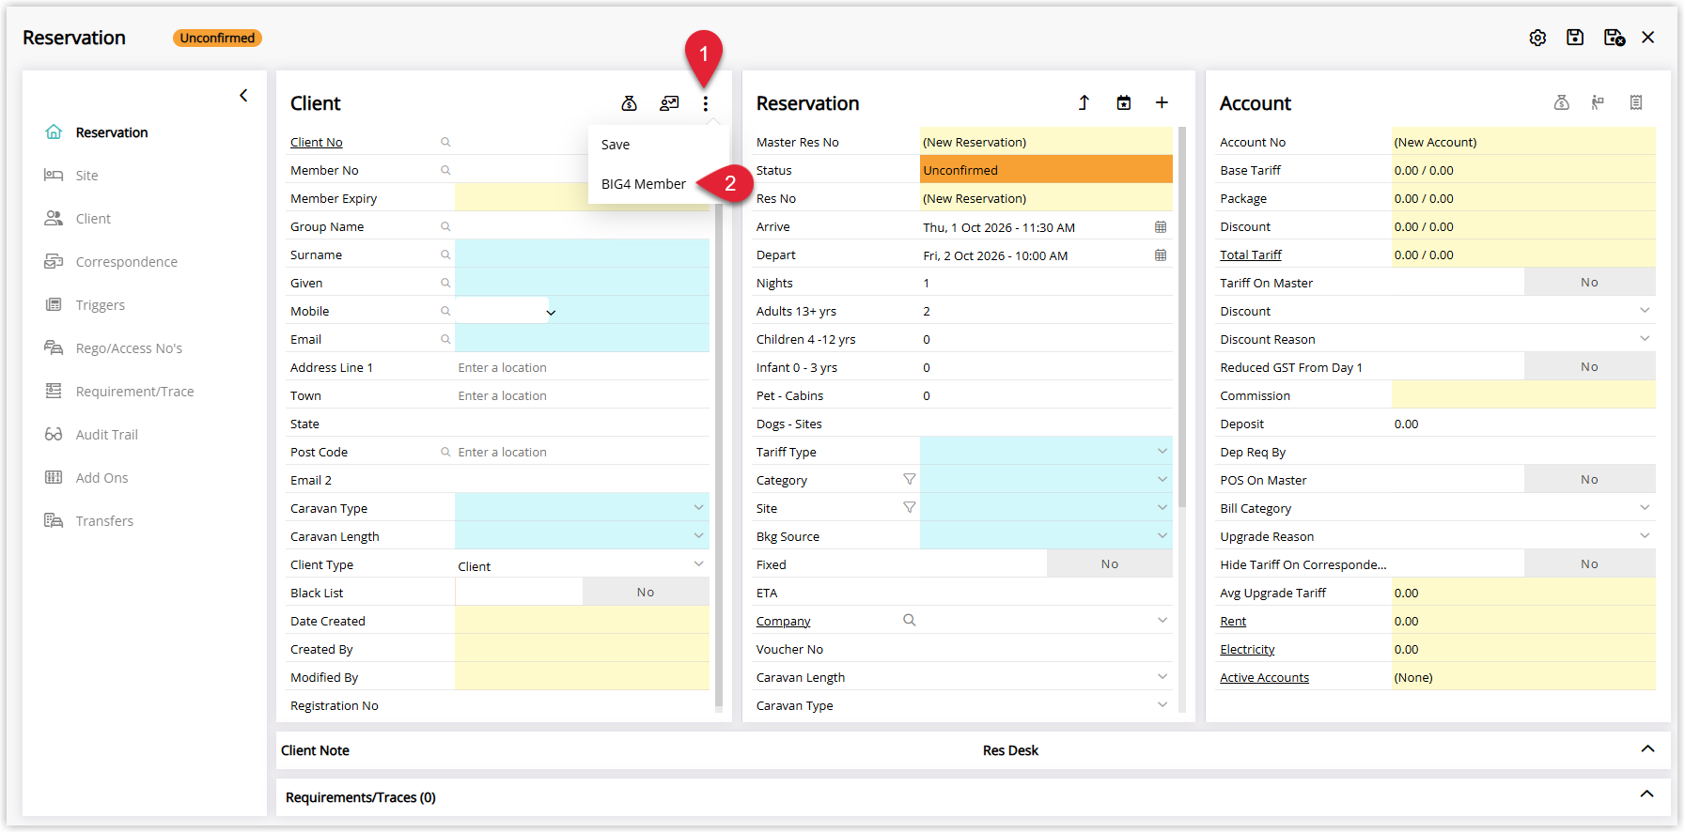The width and height of the screenshot is (1685, 833).
Task: Click the plus icon in Reservation panel
Action: (x=1162, y=103)
